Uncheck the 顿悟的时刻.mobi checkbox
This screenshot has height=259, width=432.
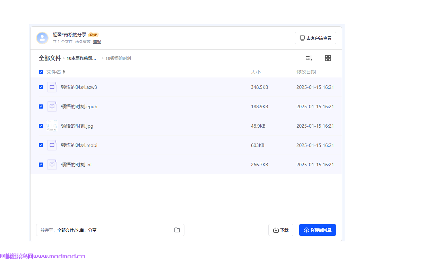pos(41,145)
